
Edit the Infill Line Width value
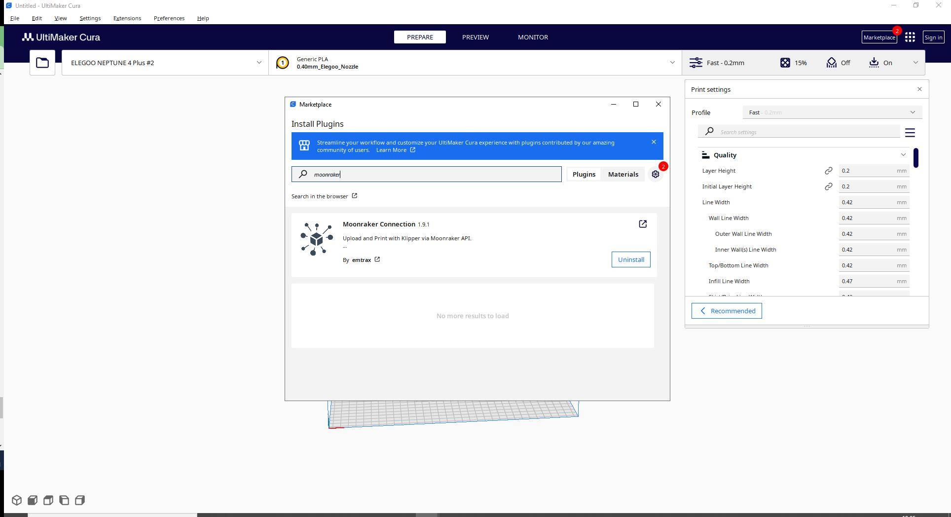point(874,281)
